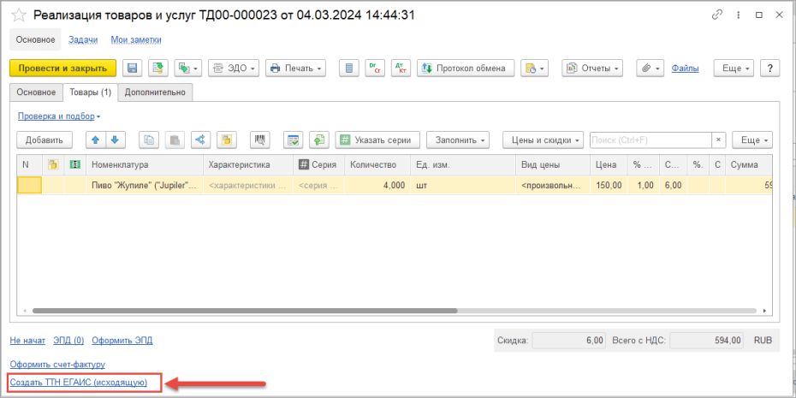Image resolution: width=796 pixels, height=398 pixels.
Task: Open the table toolbar Еще menu
Action: pos(751,140)
